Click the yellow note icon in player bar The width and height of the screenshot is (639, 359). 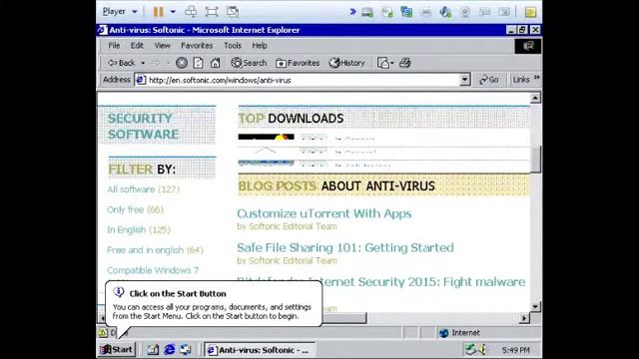[x=530, y=12]
